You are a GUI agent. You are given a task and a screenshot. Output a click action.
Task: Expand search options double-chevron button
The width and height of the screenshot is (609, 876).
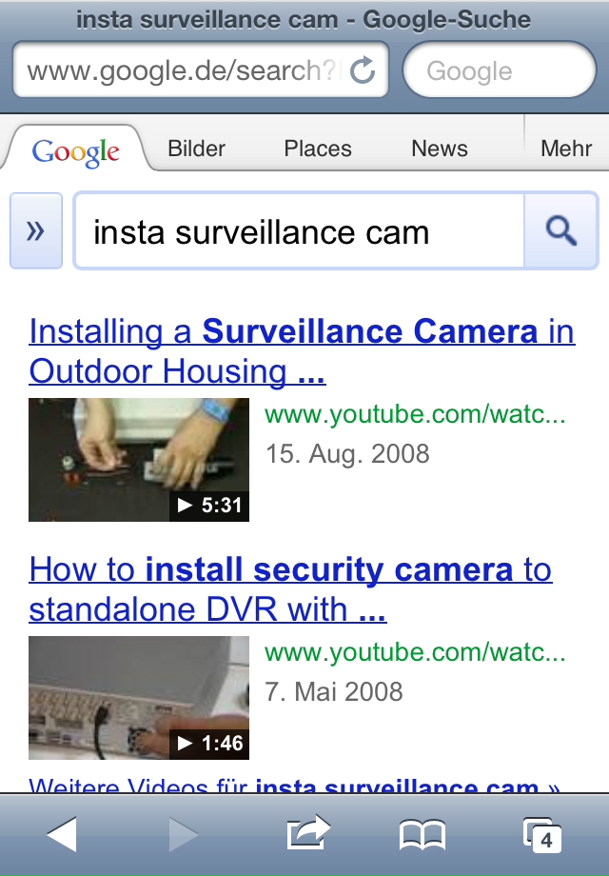36,230
